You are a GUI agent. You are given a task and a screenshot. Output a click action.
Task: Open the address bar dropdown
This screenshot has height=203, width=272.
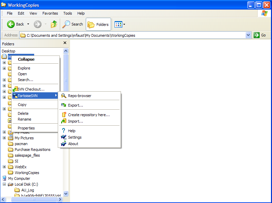[x=248, y=35]
